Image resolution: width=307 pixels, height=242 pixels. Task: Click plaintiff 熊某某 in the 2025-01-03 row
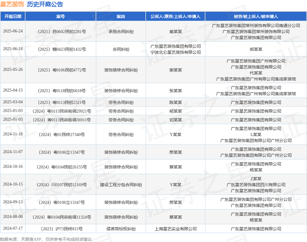pyautogui.click(x=175, y=111)
